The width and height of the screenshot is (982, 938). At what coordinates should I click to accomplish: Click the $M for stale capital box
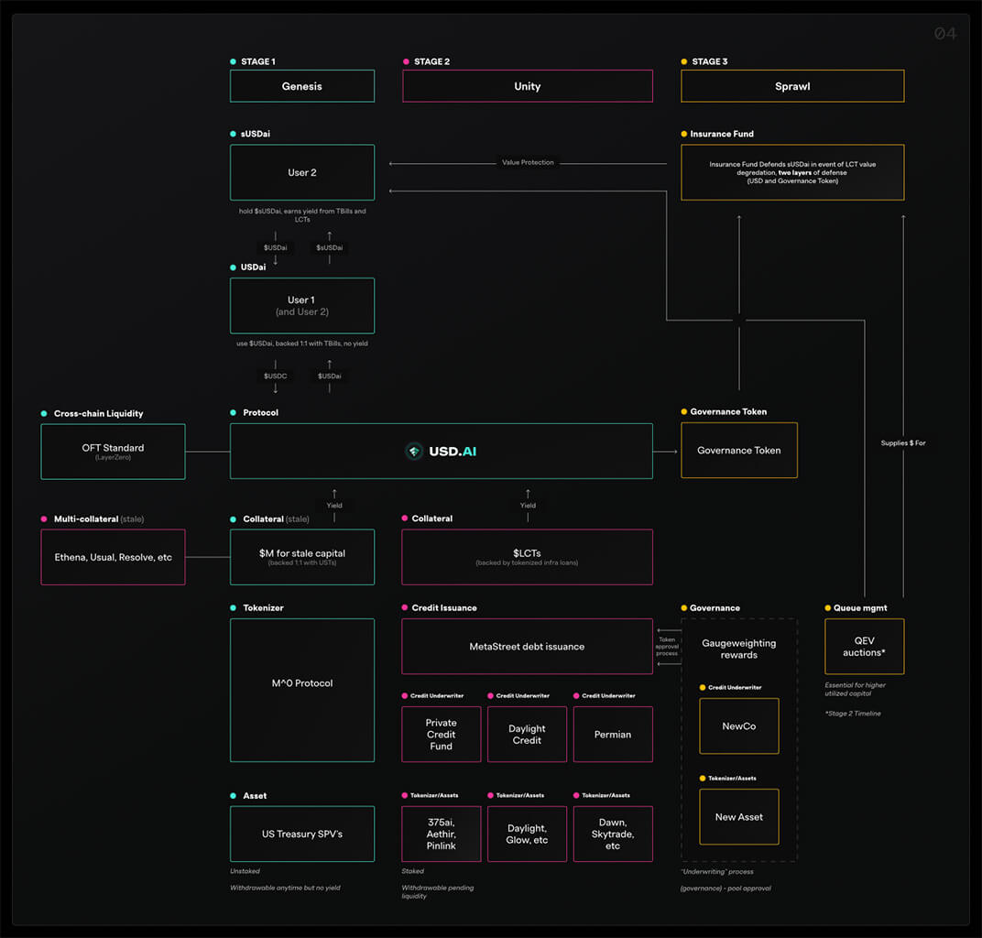tap(302, 557)
